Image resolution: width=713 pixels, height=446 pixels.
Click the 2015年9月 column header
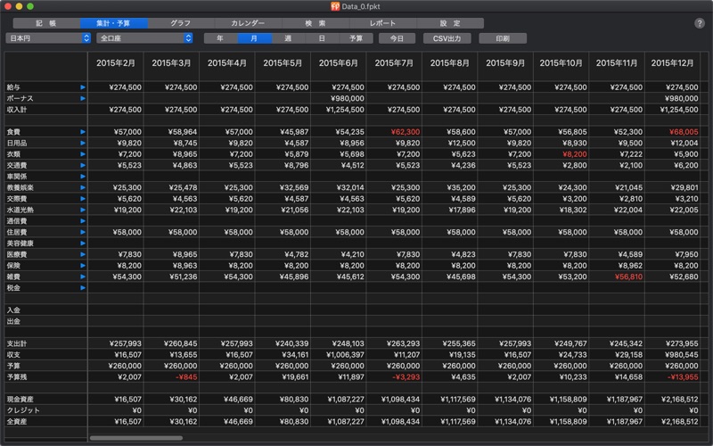[505, 63]
